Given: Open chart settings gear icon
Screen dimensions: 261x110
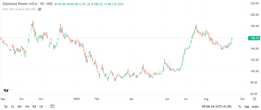Looking at the screenshot, I should [x=254, y=99].
